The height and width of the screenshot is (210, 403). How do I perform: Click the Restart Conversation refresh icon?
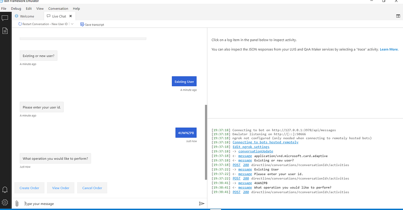pos(20,24)
